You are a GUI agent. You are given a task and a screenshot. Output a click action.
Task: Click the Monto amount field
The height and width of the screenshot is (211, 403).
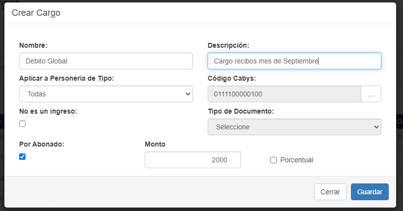[193, 160]
